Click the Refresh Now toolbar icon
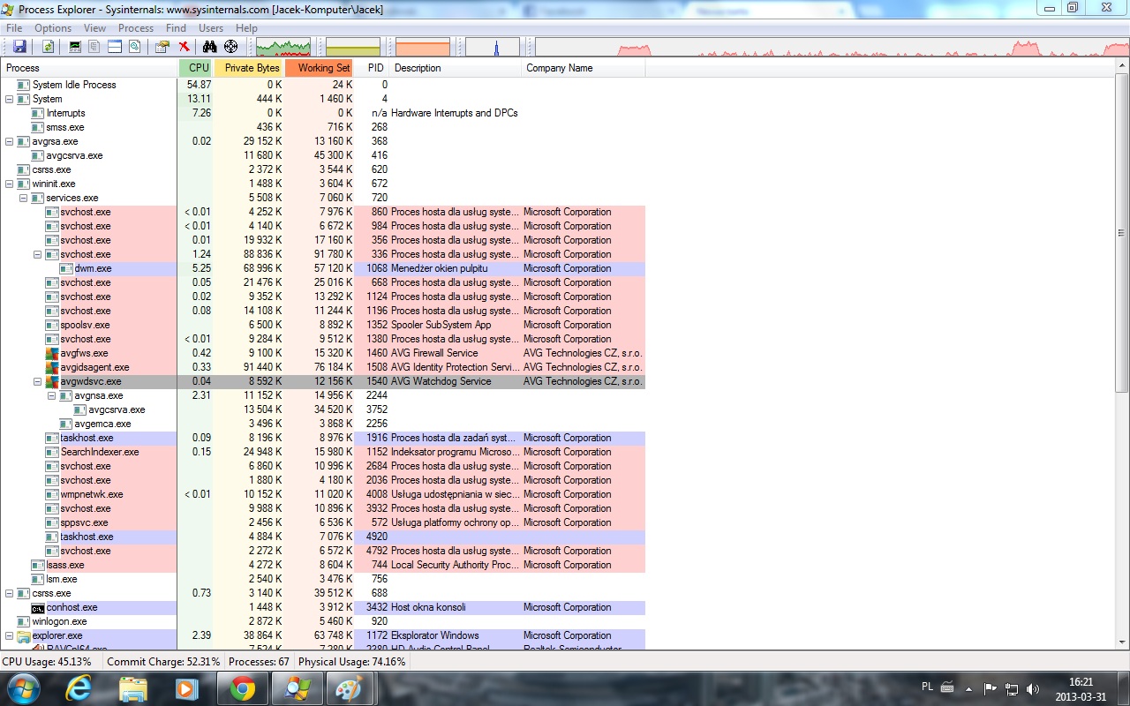The height and width of the screenshot is (706, 1130). [49, 47]
